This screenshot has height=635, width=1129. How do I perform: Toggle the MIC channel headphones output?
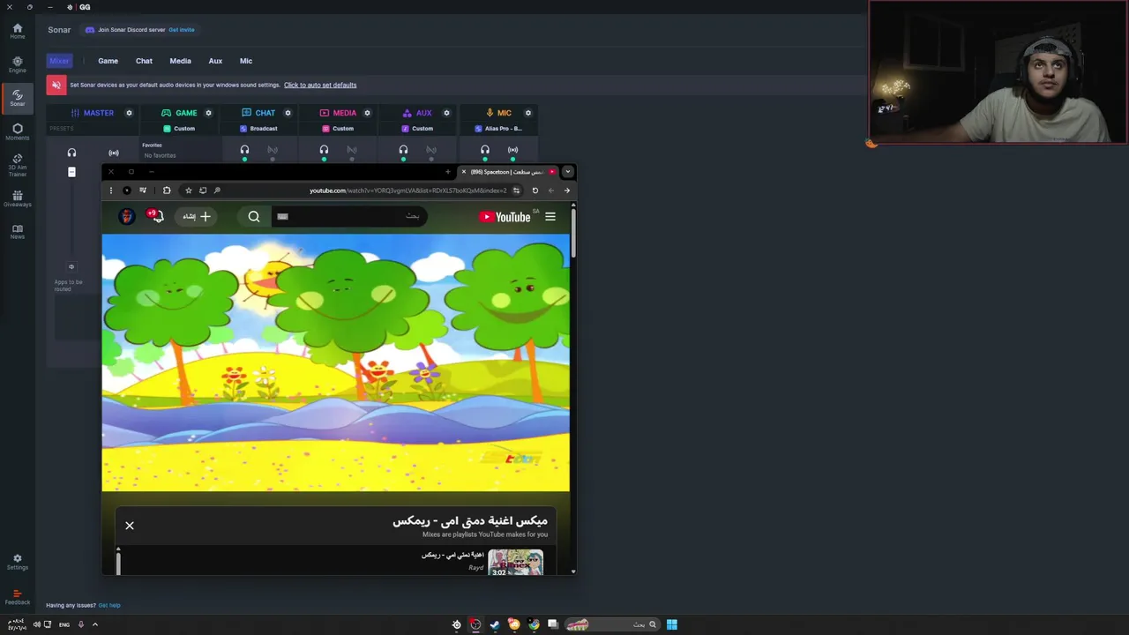pyautogui.click(x=484, y=150)
